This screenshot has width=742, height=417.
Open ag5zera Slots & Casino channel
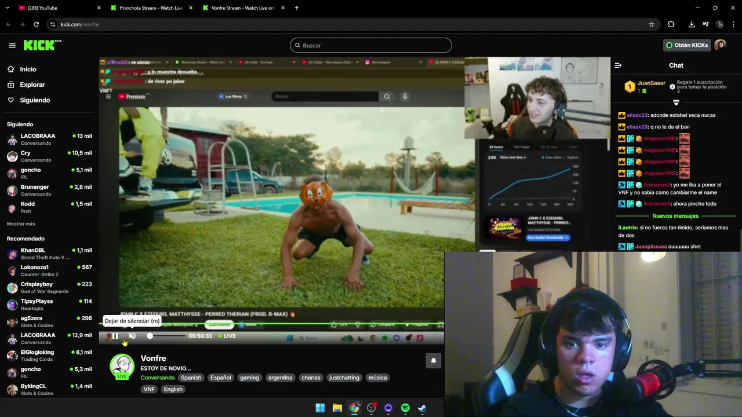pos(49,321)
